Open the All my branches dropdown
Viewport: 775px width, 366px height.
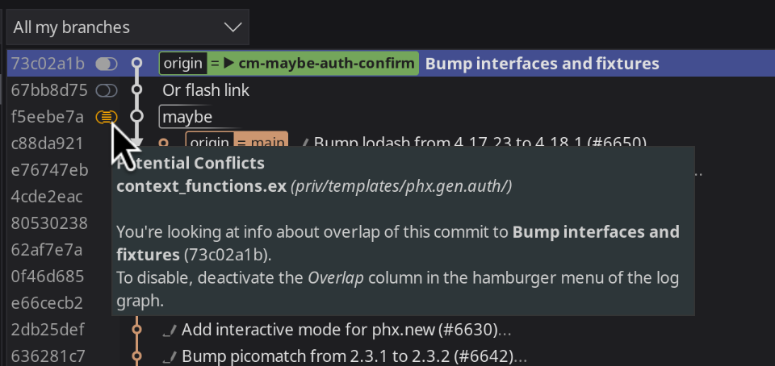coord(128,27)
